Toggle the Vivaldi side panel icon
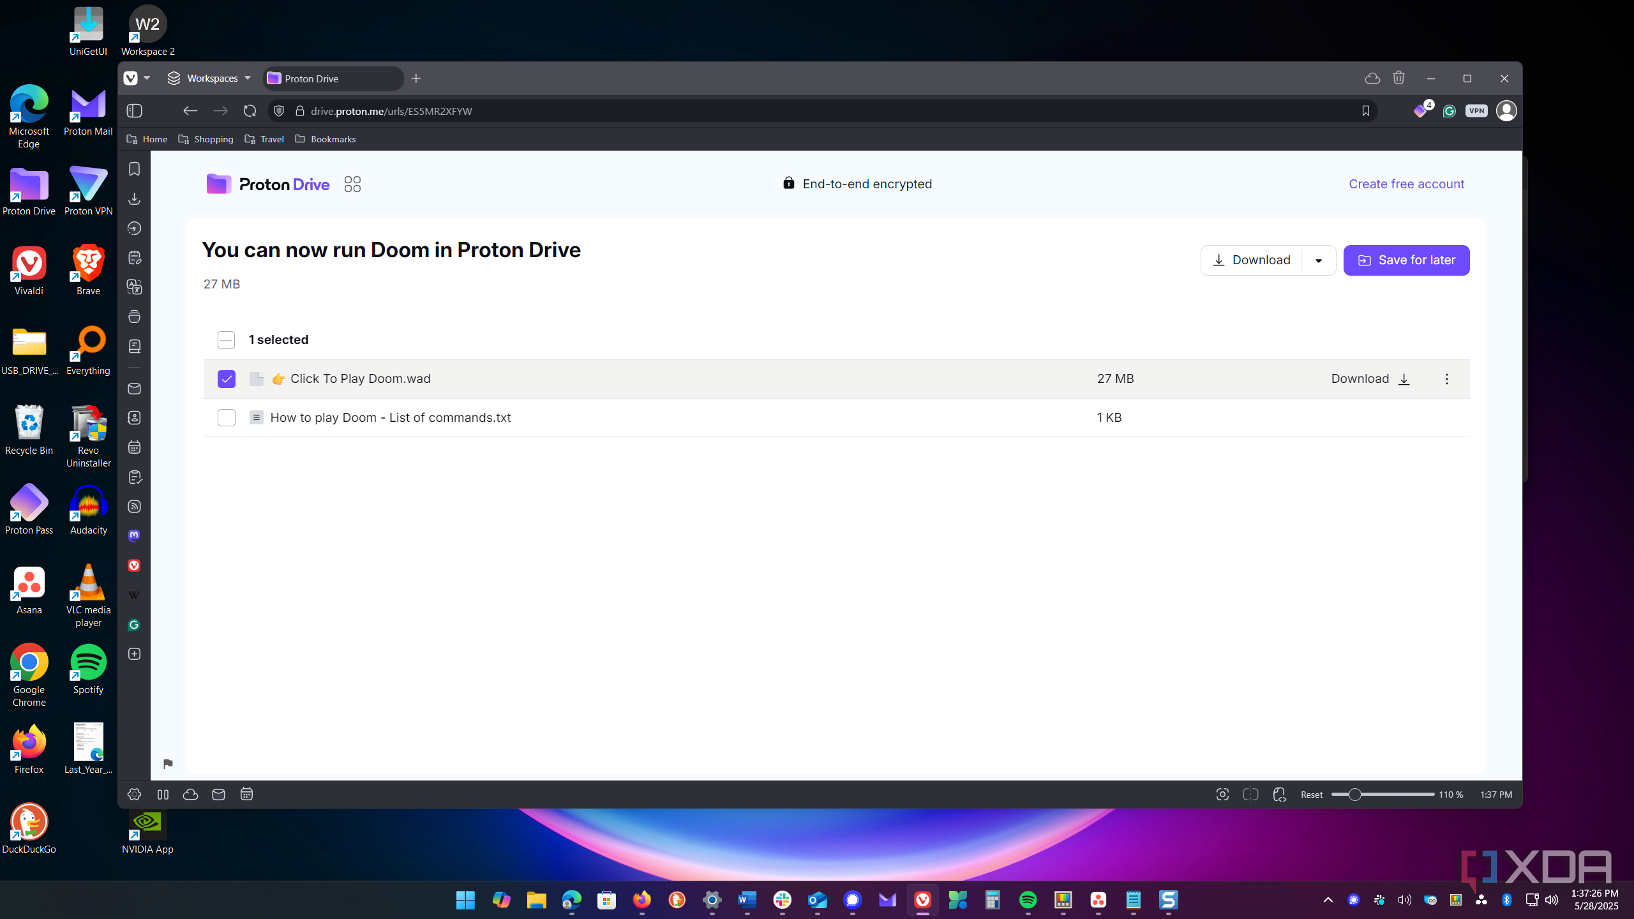The width and height of the screenshot is (1634, 919). tap(135, 111)
